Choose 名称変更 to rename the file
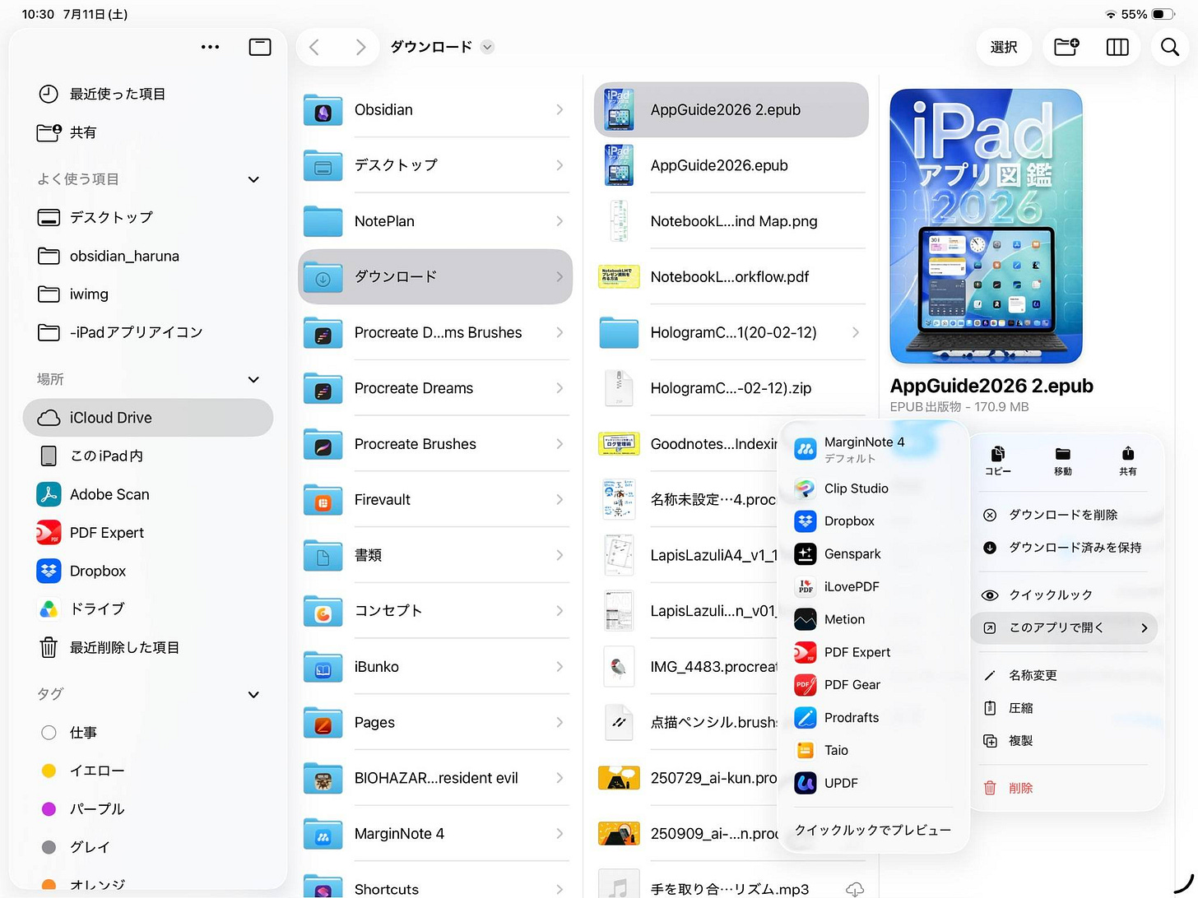This screenshot has width=1198, height=898. click(x=1065, y=675)
